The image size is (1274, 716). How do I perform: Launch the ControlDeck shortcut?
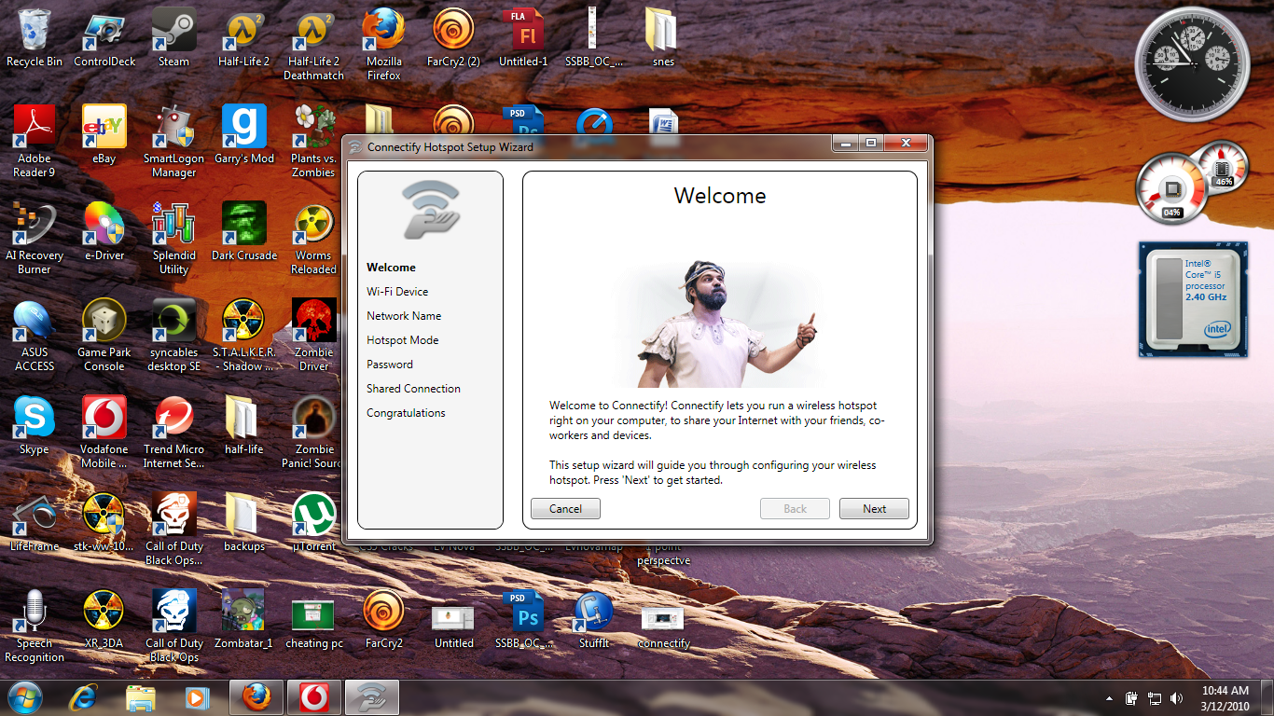point(104,38)
